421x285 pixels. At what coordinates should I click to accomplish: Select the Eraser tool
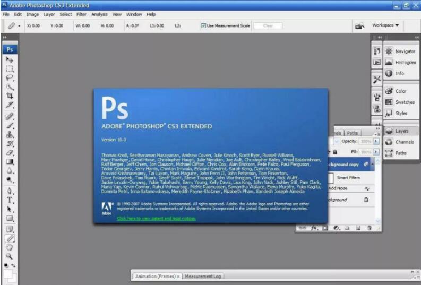coord(10,152)
